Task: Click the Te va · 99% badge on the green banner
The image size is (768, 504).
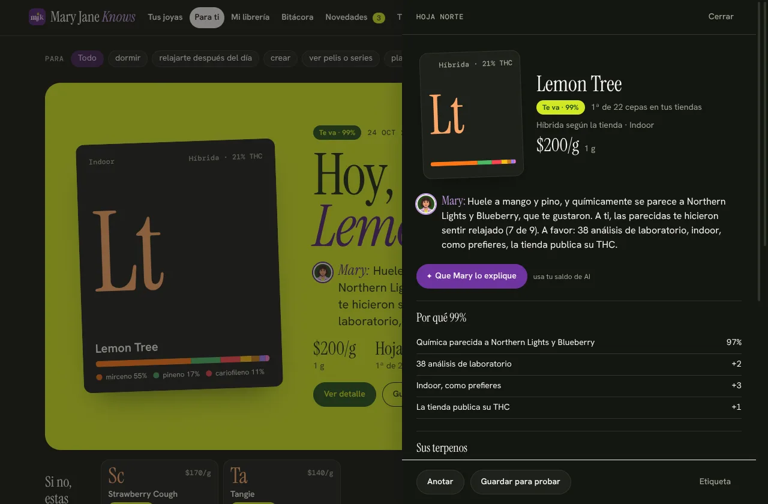Action: coord(337,133)
